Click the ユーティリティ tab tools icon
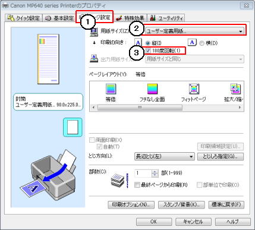The height and width of the screenshot is (230, 255). pyautogui.click(x=153, y=18)
